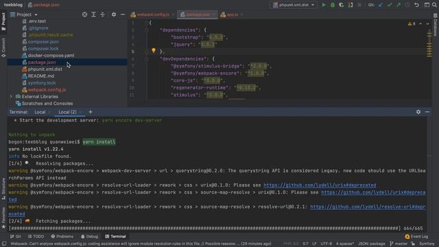Open the phpunit.xml.dist run configuration dropdown

[294, 5]
